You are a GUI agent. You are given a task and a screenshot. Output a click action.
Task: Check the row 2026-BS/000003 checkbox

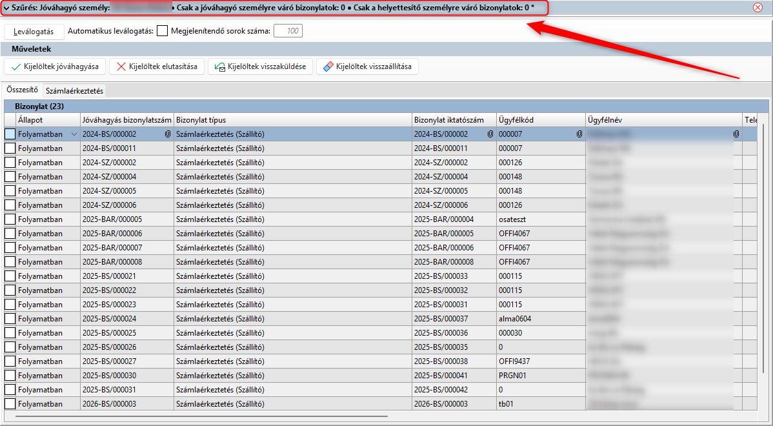coord(10,404)
